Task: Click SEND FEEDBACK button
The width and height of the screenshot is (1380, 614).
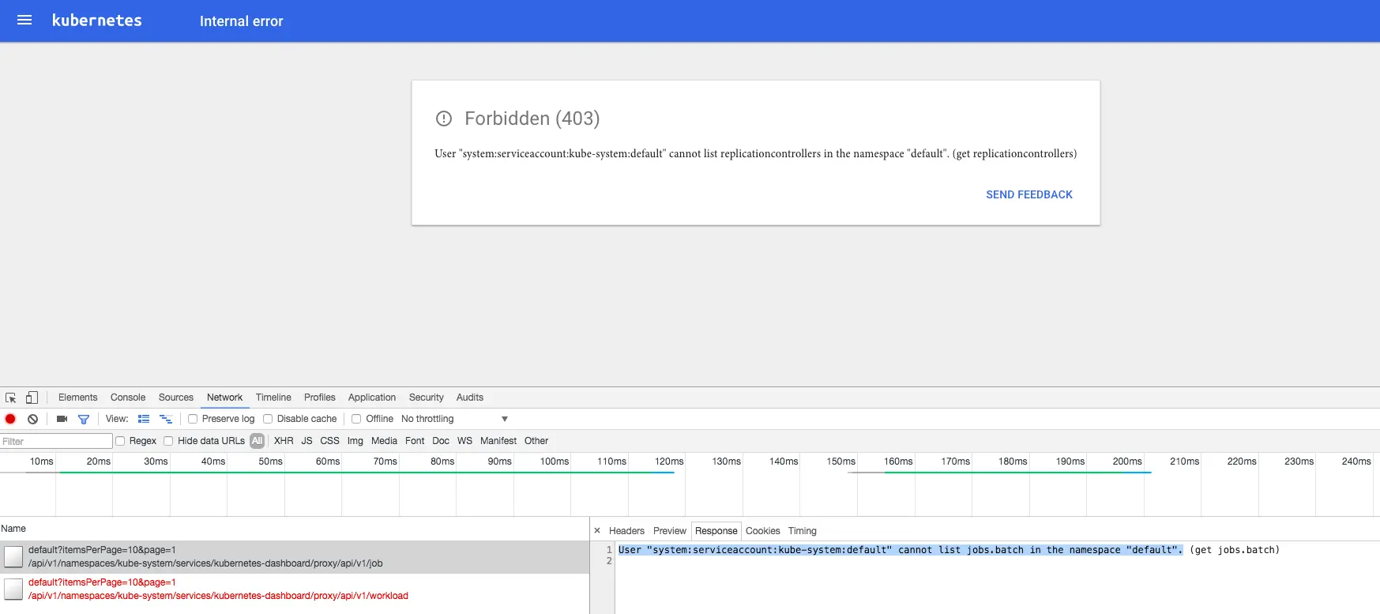Action: pos(1028,194)
